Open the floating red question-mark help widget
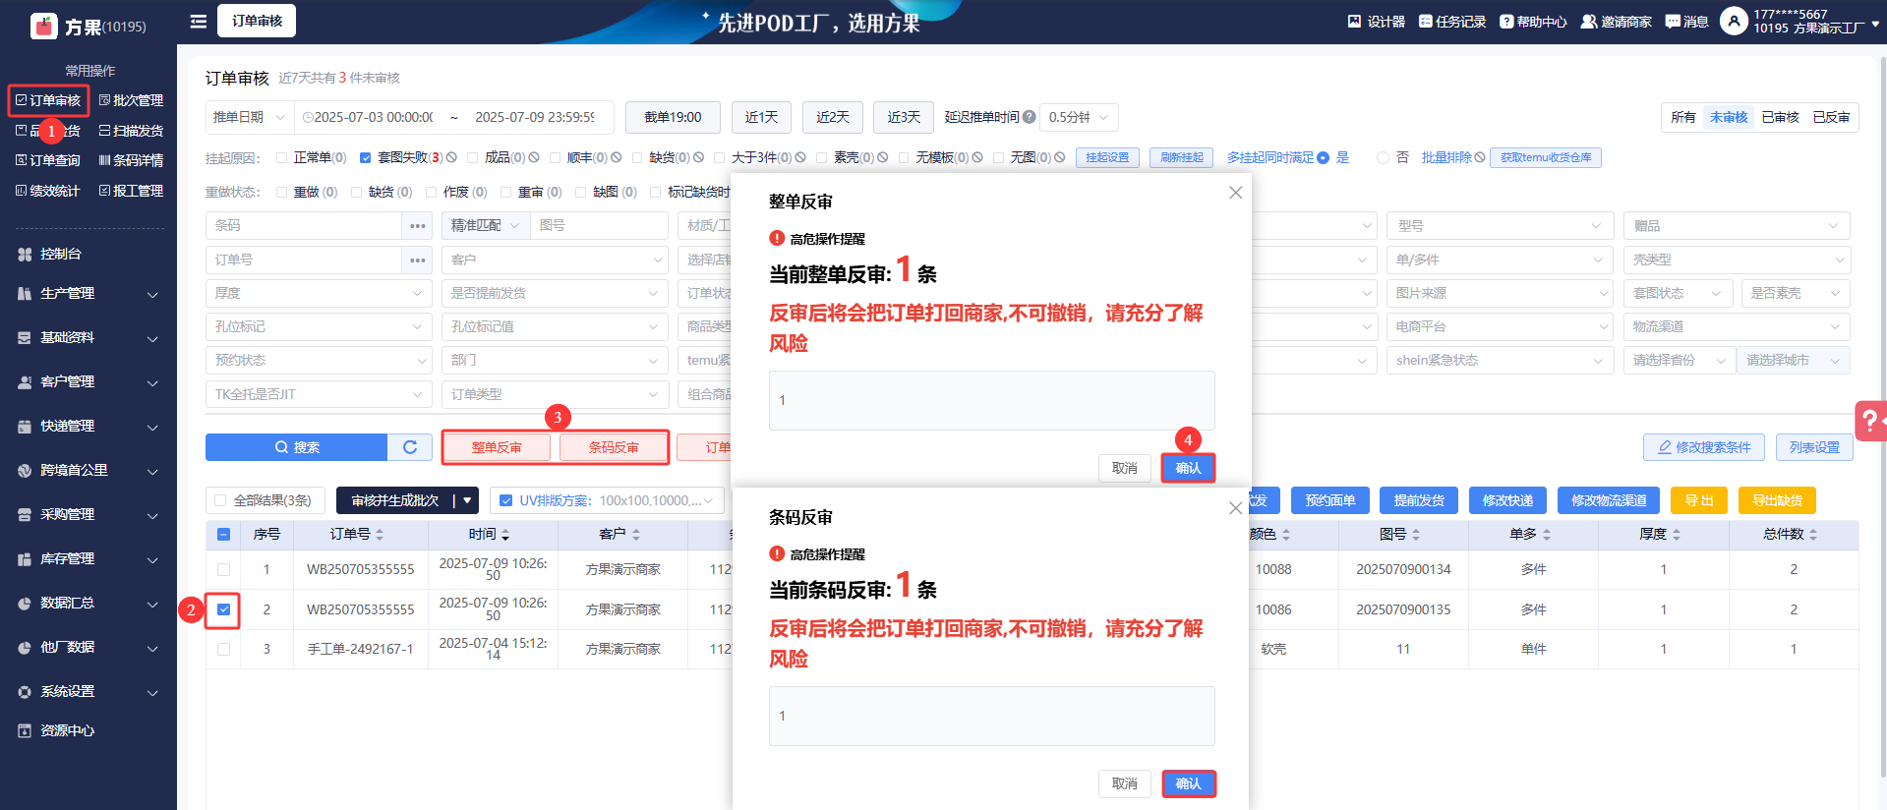Image resolution: width=1887 pixels, height=810 pixels. pos(1870,421)
